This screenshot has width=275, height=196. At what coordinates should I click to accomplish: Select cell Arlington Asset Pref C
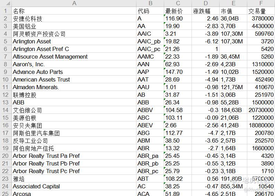[x=74, y=49]
